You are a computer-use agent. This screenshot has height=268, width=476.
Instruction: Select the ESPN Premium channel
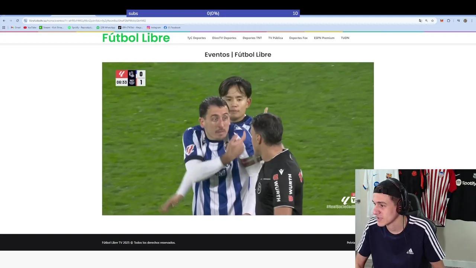click(x=324, y=38)
